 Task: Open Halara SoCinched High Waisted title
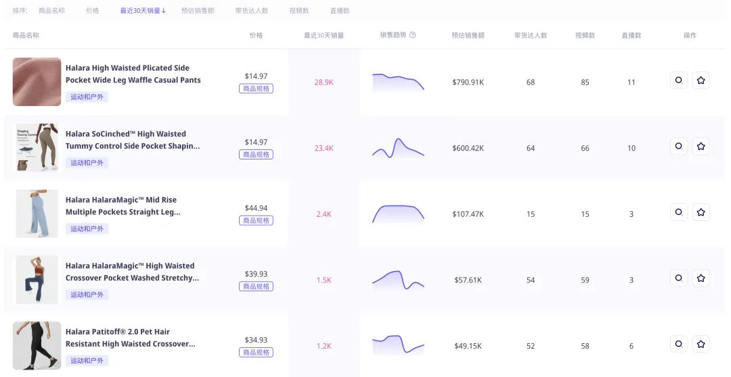(133, 140)
